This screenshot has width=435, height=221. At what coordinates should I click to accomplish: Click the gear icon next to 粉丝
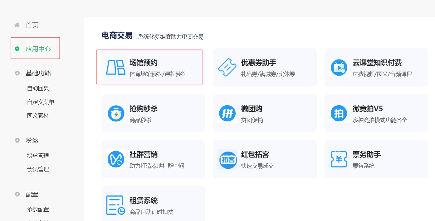17,140
